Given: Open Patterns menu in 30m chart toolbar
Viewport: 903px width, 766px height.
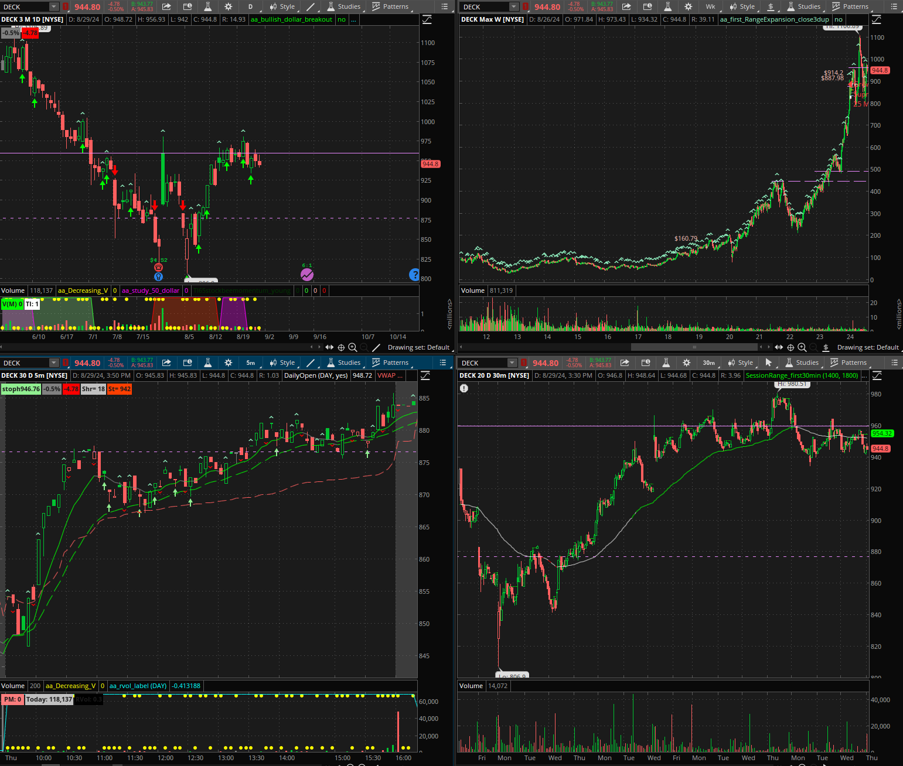Looking at the screenshot, I should pyautogui.click(x=849, y=363).
